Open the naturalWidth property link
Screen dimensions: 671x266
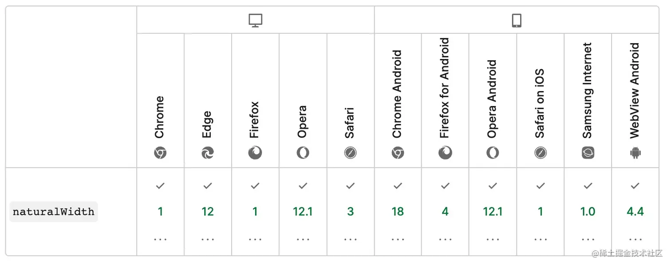coord(54,212)
